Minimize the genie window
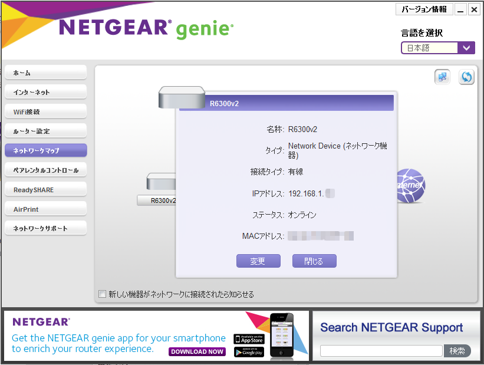484x365 pixels. [460, 9]
